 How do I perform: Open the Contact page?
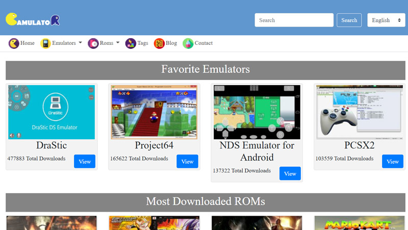203,43
